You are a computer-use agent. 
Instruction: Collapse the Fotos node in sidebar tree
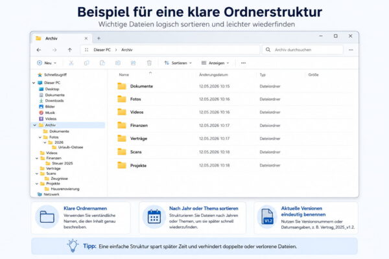click(40, 137)
